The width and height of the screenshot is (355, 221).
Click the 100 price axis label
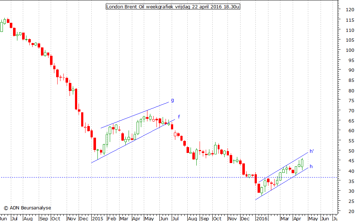pyautogui.click(x=350, y=50)
